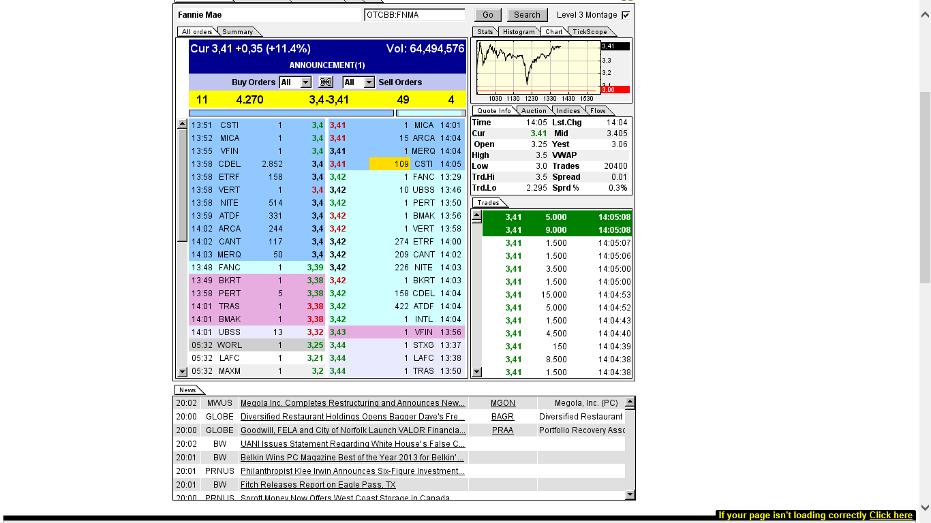Image resolution: width=931 pixels, height=523 pixels.
Task: Click the chain link icon between order filters
Action: pyautogui.click(x=326, y=82)
